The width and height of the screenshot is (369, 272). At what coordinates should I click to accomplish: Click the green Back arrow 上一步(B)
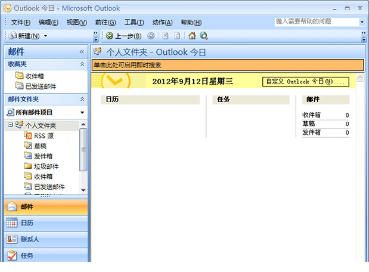[x=110, y=36]
